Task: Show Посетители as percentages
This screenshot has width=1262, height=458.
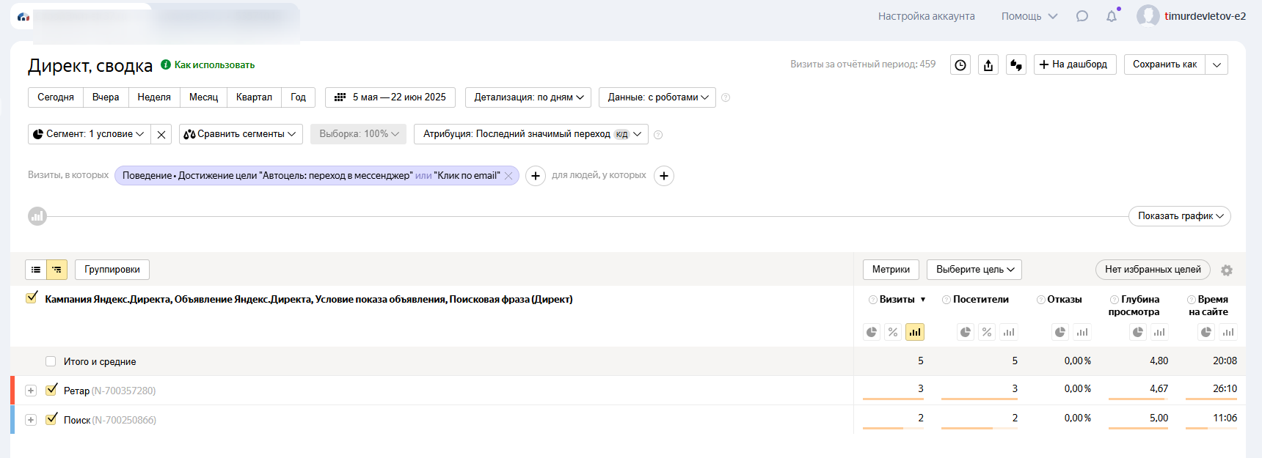Action: pyautogui.click(x=987, y=332)
